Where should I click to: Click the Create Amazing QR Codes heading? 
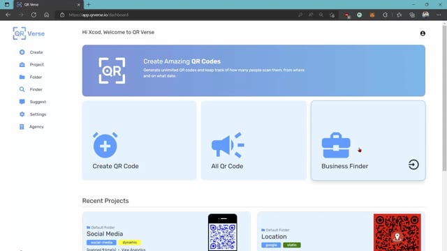tap(182, 61)
